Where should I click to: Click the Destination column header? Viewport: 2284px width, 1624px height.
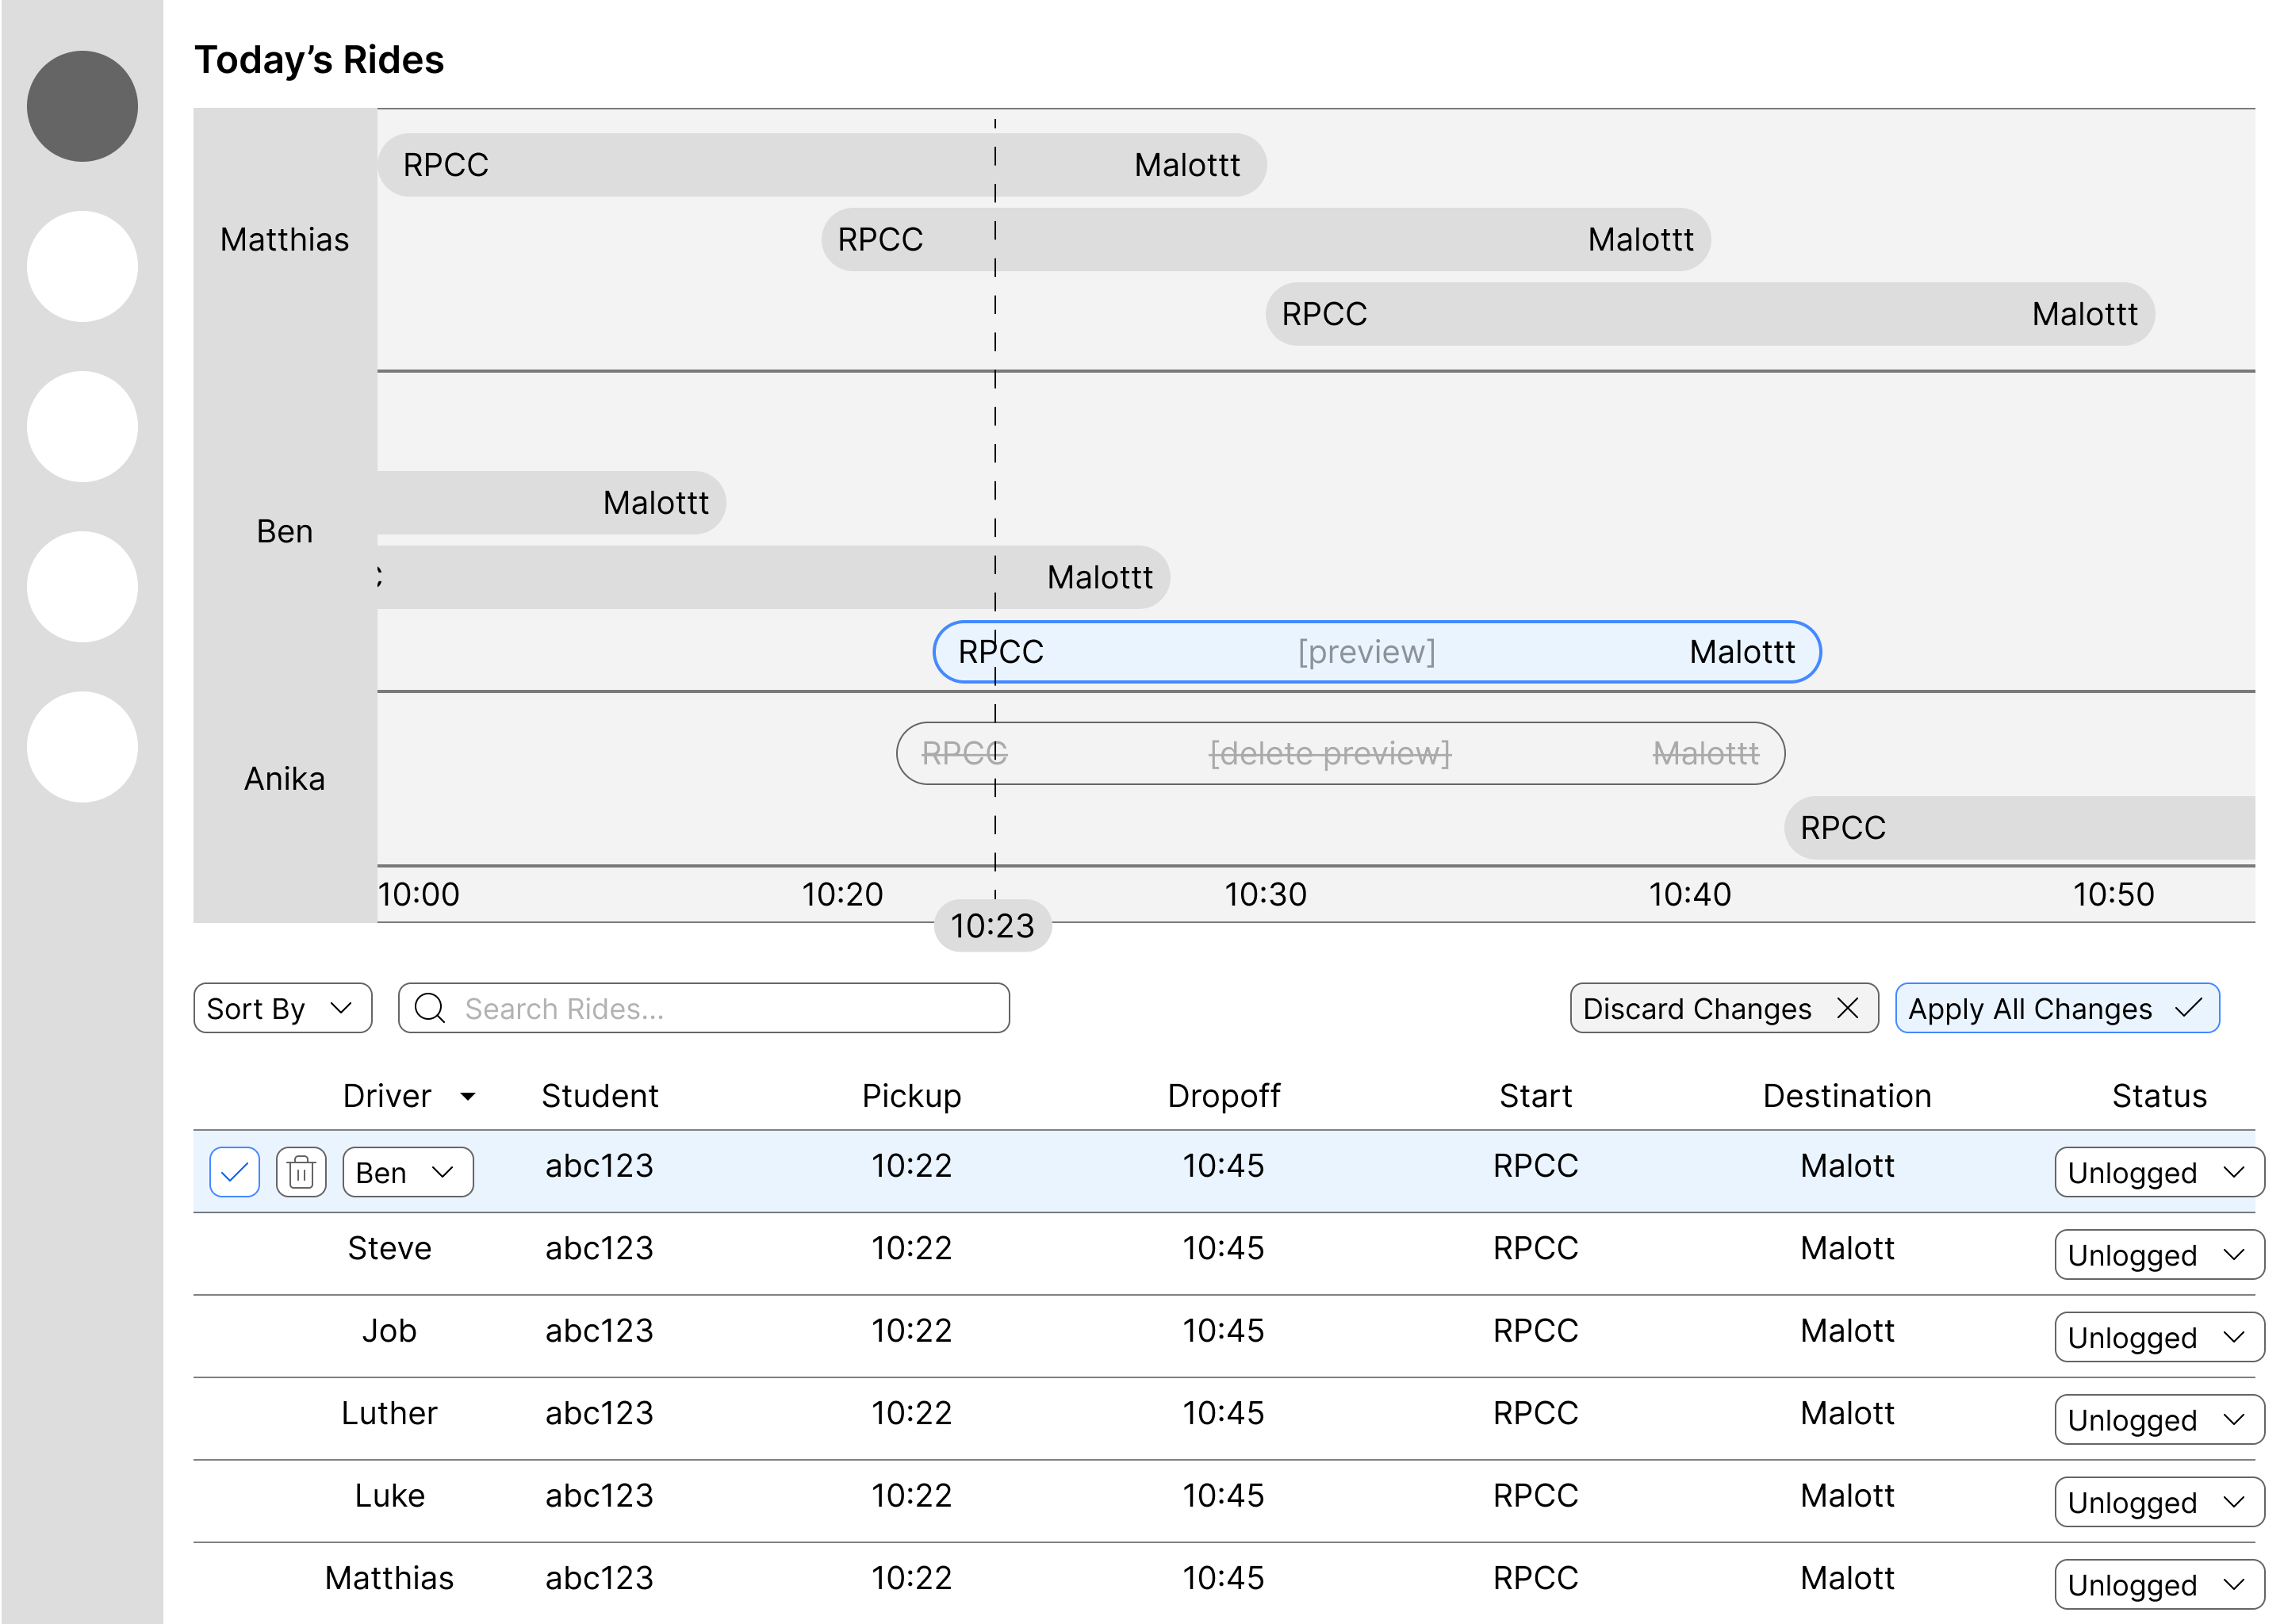point(1848,1096)
